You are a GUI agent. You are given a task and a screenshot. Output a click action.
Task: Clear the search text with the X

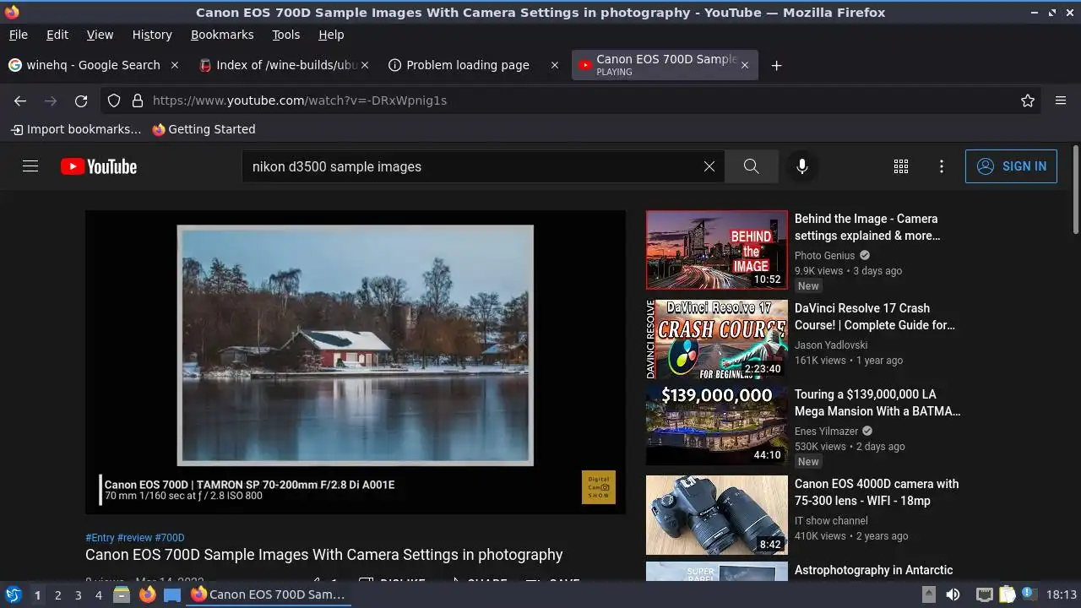coord(709,166)
